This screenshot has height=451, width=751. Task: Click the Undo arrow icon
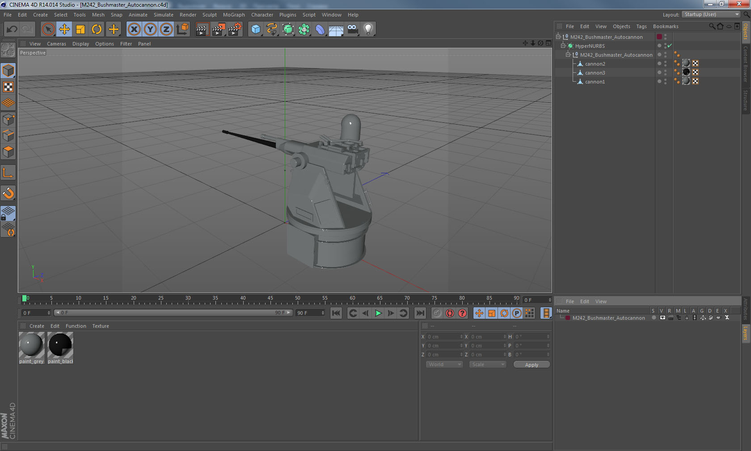tap(12, 29)
